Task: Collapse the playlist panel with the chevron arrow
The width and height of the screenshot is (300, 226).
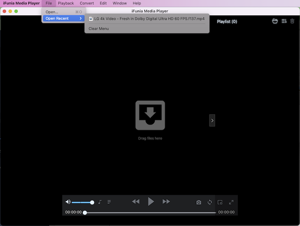Action: (212, 121)
